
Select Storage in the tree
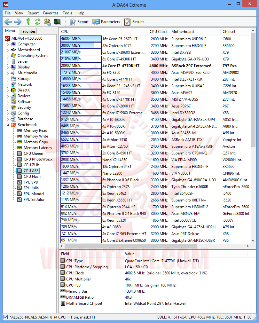coord(24,79)
